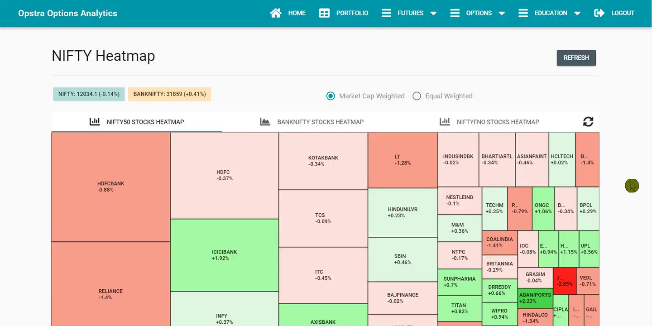Click the INDUSINDBK heatmap tile
The width and height of the screenshot is (652, 326).
(458, 160)
